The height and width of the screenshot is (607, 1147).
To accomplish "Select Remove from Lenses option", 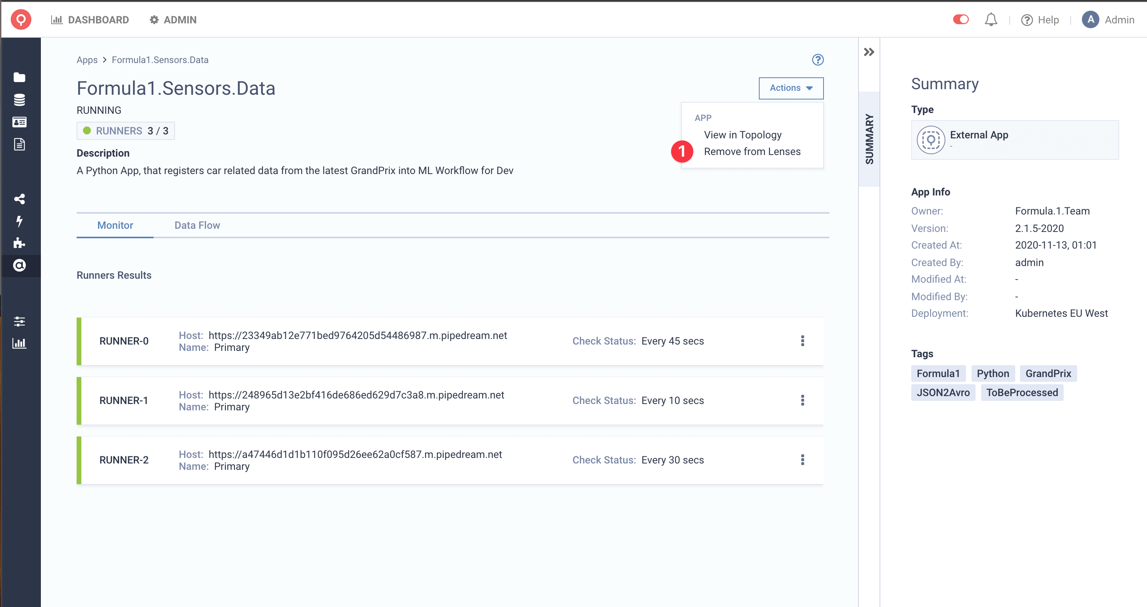I will [x=752, y=151].
